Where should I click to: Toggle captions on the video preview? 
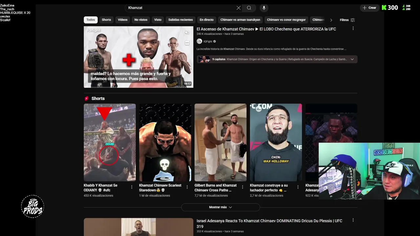click(187, 43)
